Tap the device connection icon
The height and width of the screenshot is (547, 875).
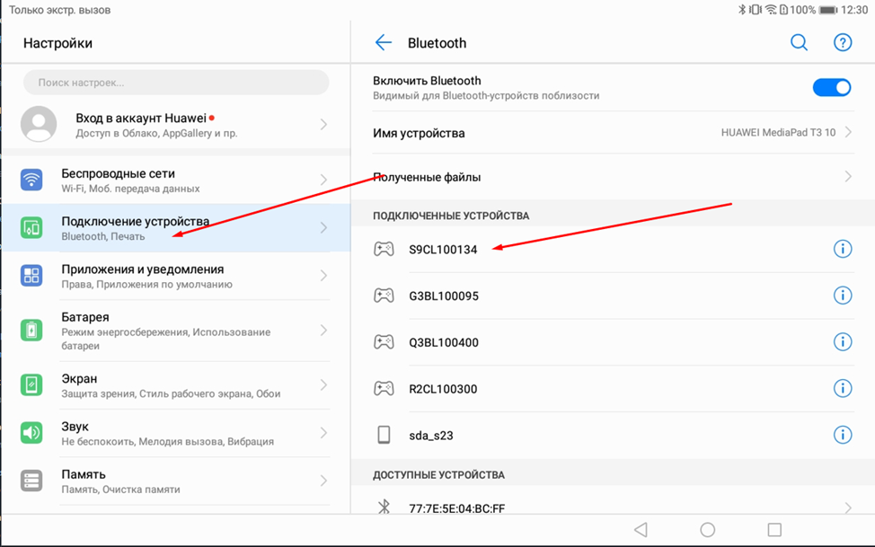coord(31,228)
